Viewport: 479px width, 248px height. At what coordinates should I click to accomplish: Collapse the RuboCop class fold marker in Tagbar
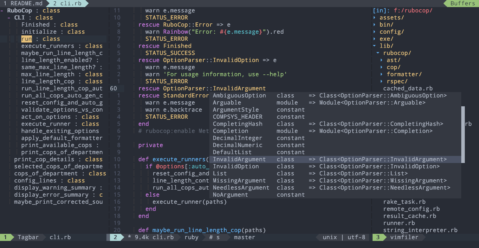pyautogui.click(x=2, y=11)
